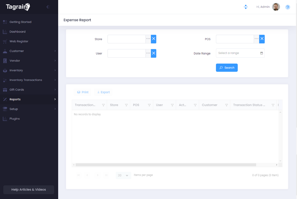The width and height of the screenshot is (297, 199).
Task: Go to Web Register in sidebar
Action: pyautogui.click(x=19, y=41)
